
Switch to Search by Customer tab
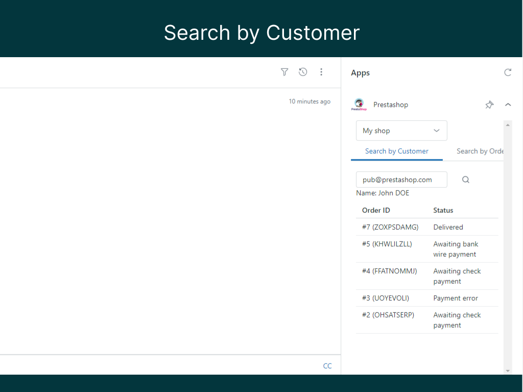click(397, 151)
